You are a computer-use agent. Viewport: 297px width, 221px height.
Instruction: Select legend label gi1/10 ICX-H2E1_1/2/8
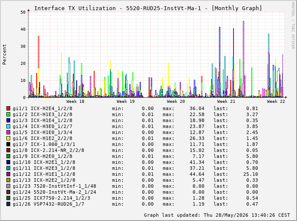tap(44, 163)
